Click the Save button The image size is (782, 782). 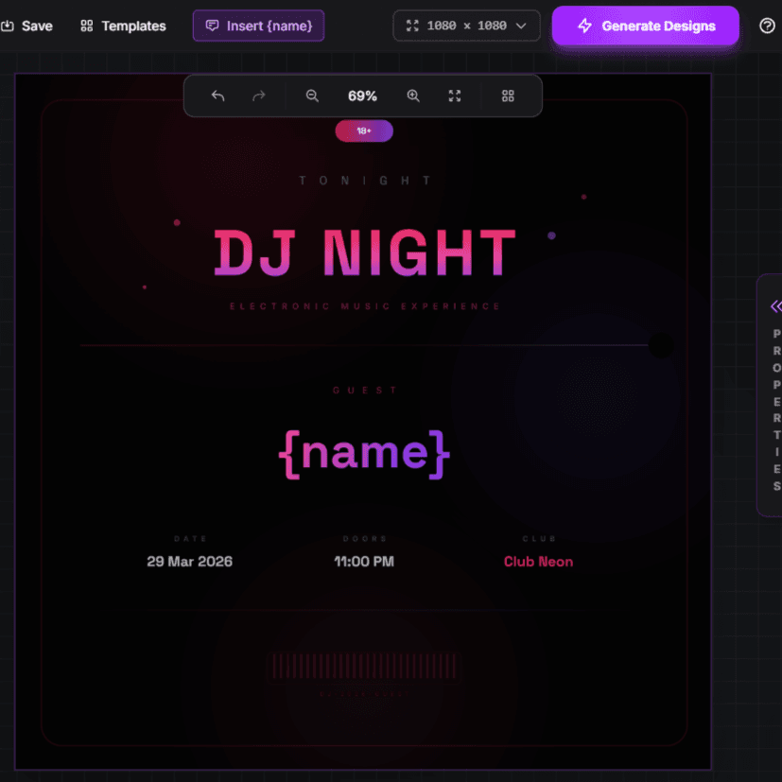point(26,26)
